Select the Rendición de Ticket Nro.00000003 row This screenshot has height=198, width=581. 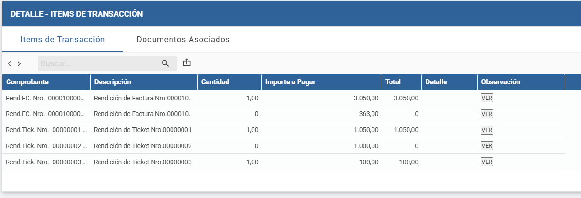coord(143,162)
